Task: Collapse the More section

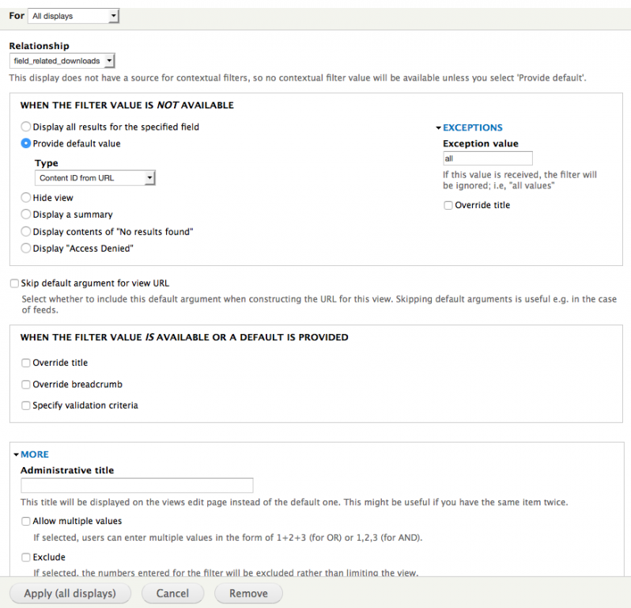Action: tap(34, 454)
